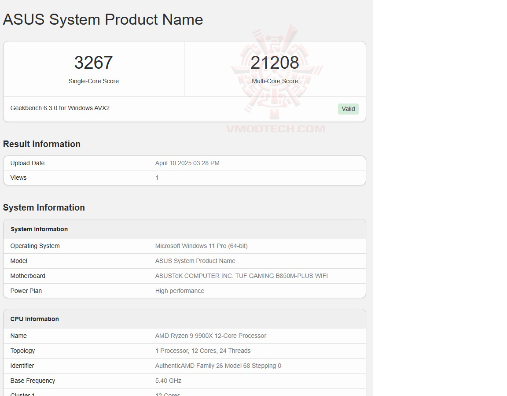Click the ASUS System Product Name heading
Image resolution: width=507 pixels, height=396 pixels.
(x=103, y=19)
